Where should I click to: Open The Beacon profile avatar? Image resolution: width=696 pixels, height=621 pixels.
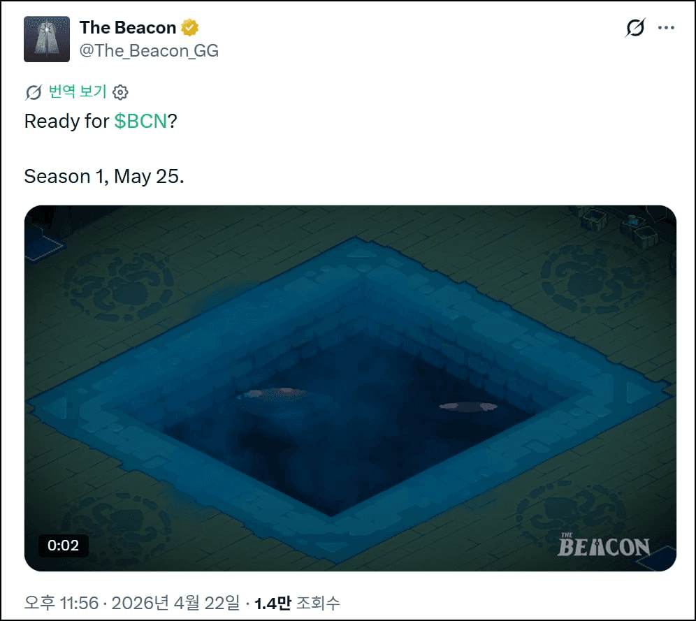click(x=47, y=39)
